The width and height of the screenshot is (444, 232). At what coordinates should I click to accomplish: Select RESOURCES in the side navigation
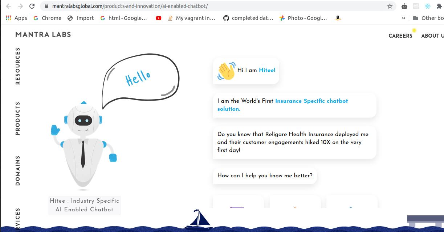point(18,66)
